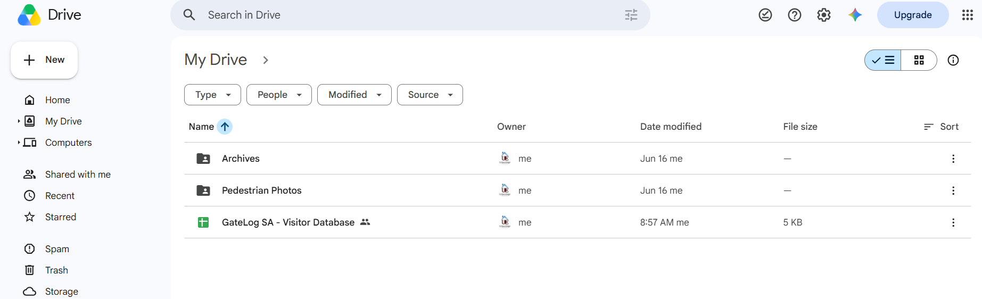982x299 pixels.
Task: Select My Drive in the sidebar
Action: coord(63,121)
